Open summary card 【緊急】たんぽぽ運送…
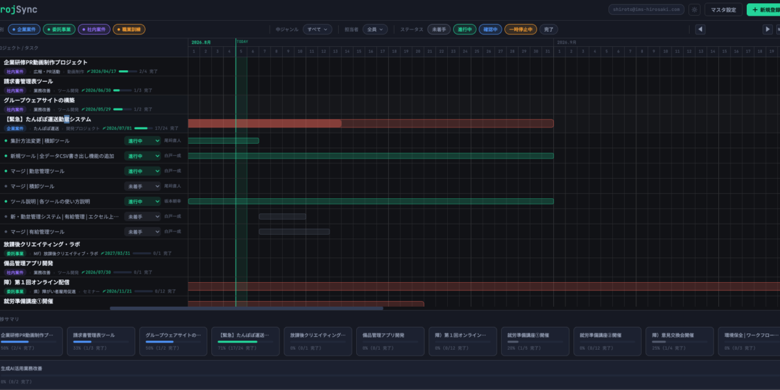This screenshot has height=390, width=780. (x=244, y=341)
